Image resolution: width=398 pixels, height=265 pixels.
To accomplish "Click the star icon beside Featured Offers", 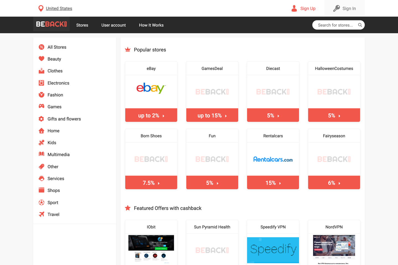I will coord(128,208).
